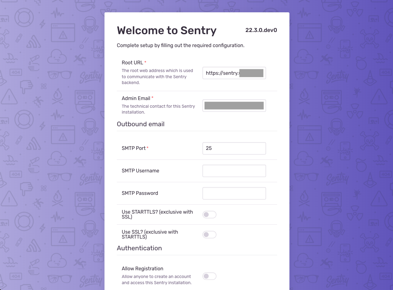This screenshot has height=290, width=393.
Task: Click the "Admin Email" field label
Action: pos(136,98)
